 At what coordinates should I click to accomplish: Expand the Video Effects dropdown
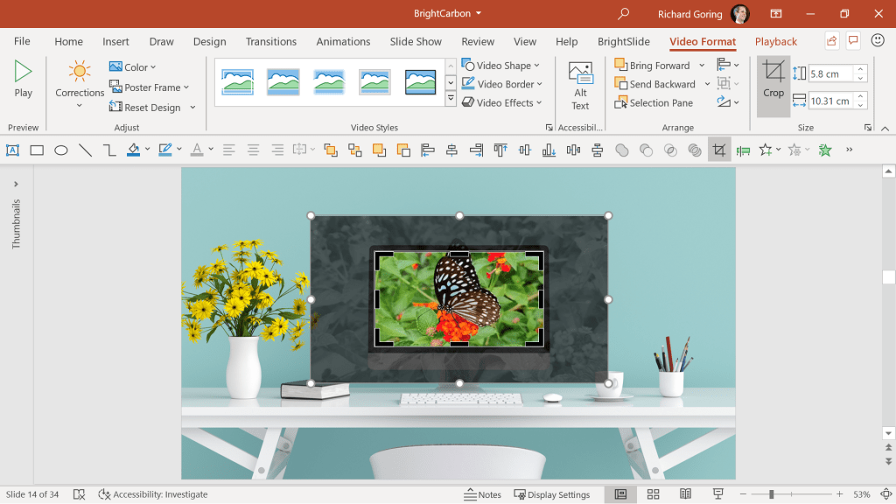[x=501, y=102]
